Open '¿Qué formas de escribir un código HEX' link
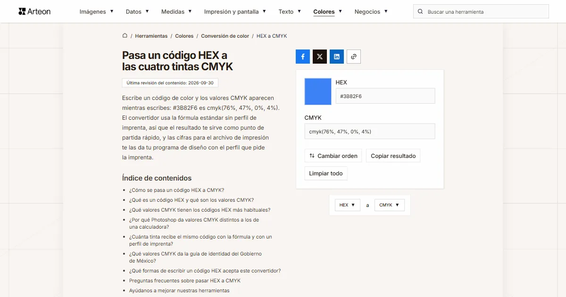The height and width of the screenshot is (297, 566). click(x=205, y=271)
